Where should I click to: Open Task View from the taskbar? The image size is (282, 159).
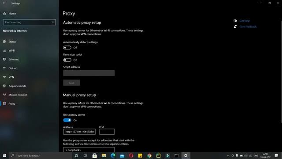[85, 155]
